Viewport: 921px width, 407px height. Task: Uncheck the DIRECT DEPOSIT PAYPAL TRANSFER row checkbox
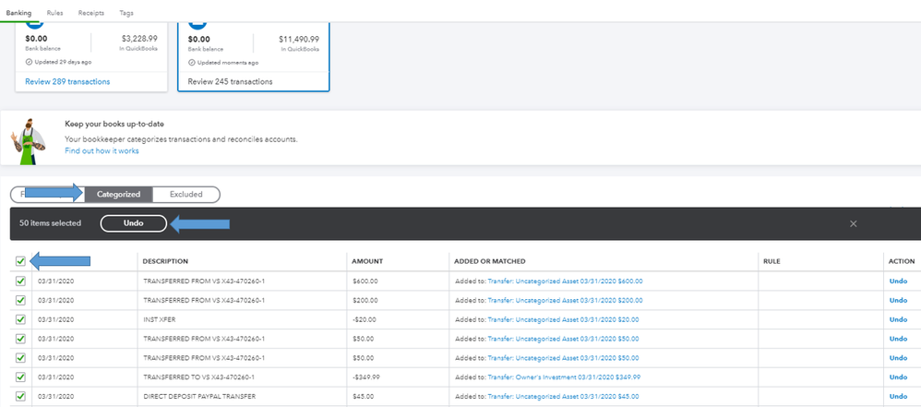coord(20,396)
